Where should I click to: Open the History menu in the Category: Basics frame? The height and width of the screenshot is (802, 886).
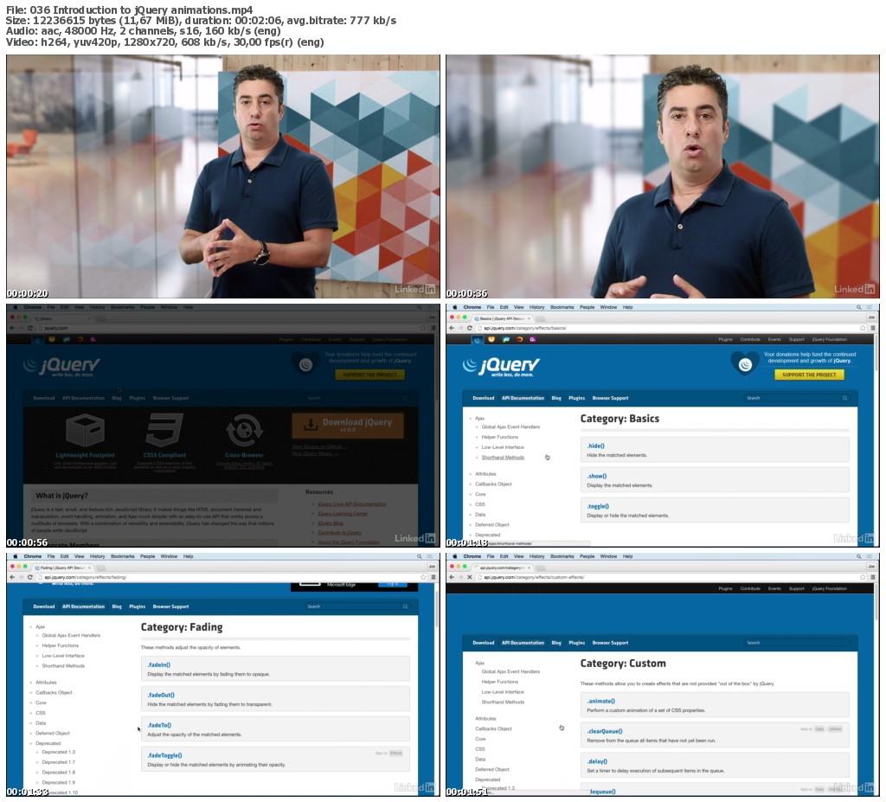pos(536,307)
